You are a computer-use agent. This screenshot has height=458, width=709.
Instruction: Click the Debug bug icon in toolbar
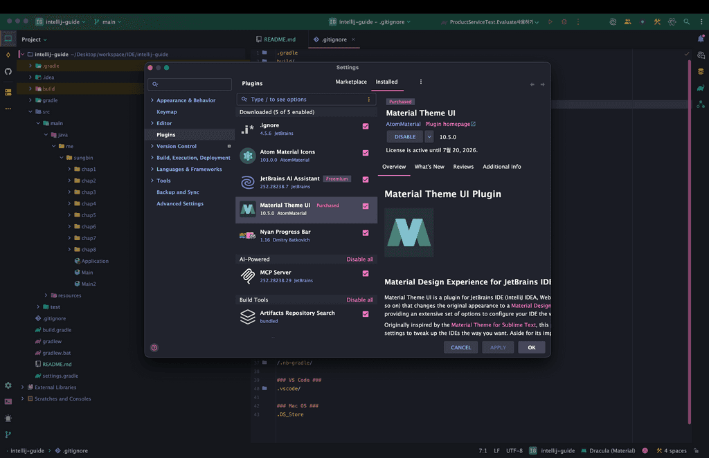pyautogui.click(x=564, y=22)
